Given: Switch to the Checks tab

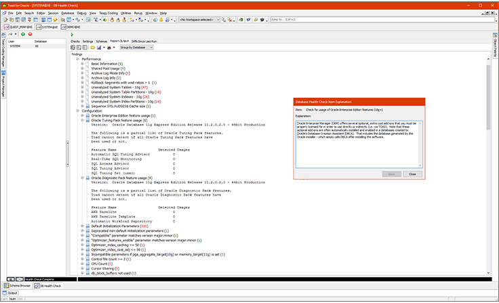Looking at the screenshot, I should tap(75, 41).
